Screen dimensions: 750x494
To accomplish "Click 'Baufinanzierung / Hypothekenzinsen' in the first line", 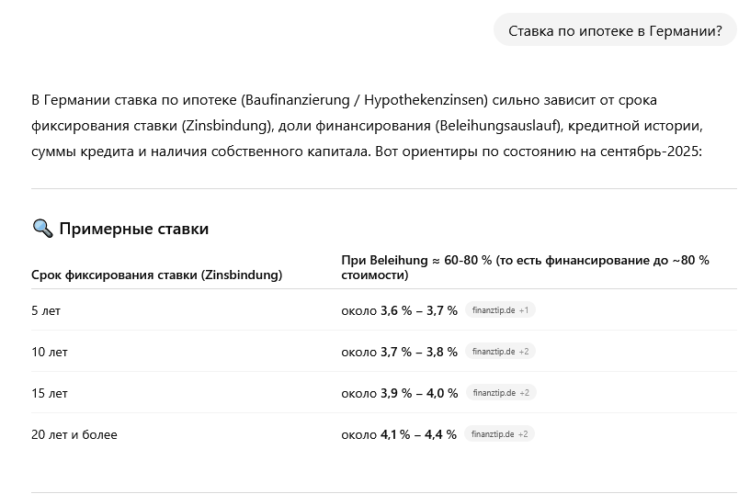I will tap(364, 99).
